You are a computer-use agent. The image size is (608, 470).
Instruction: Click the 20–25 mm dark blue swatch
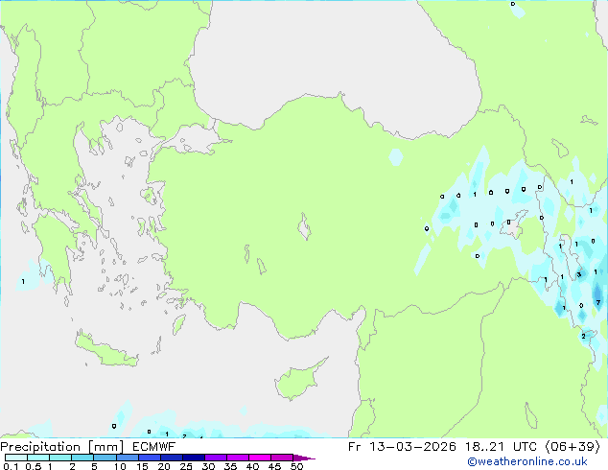(171, 458)
